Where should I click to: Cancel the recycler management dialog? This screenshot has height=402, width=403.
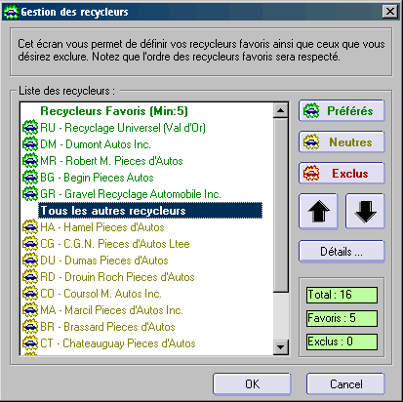coord(345,384)
